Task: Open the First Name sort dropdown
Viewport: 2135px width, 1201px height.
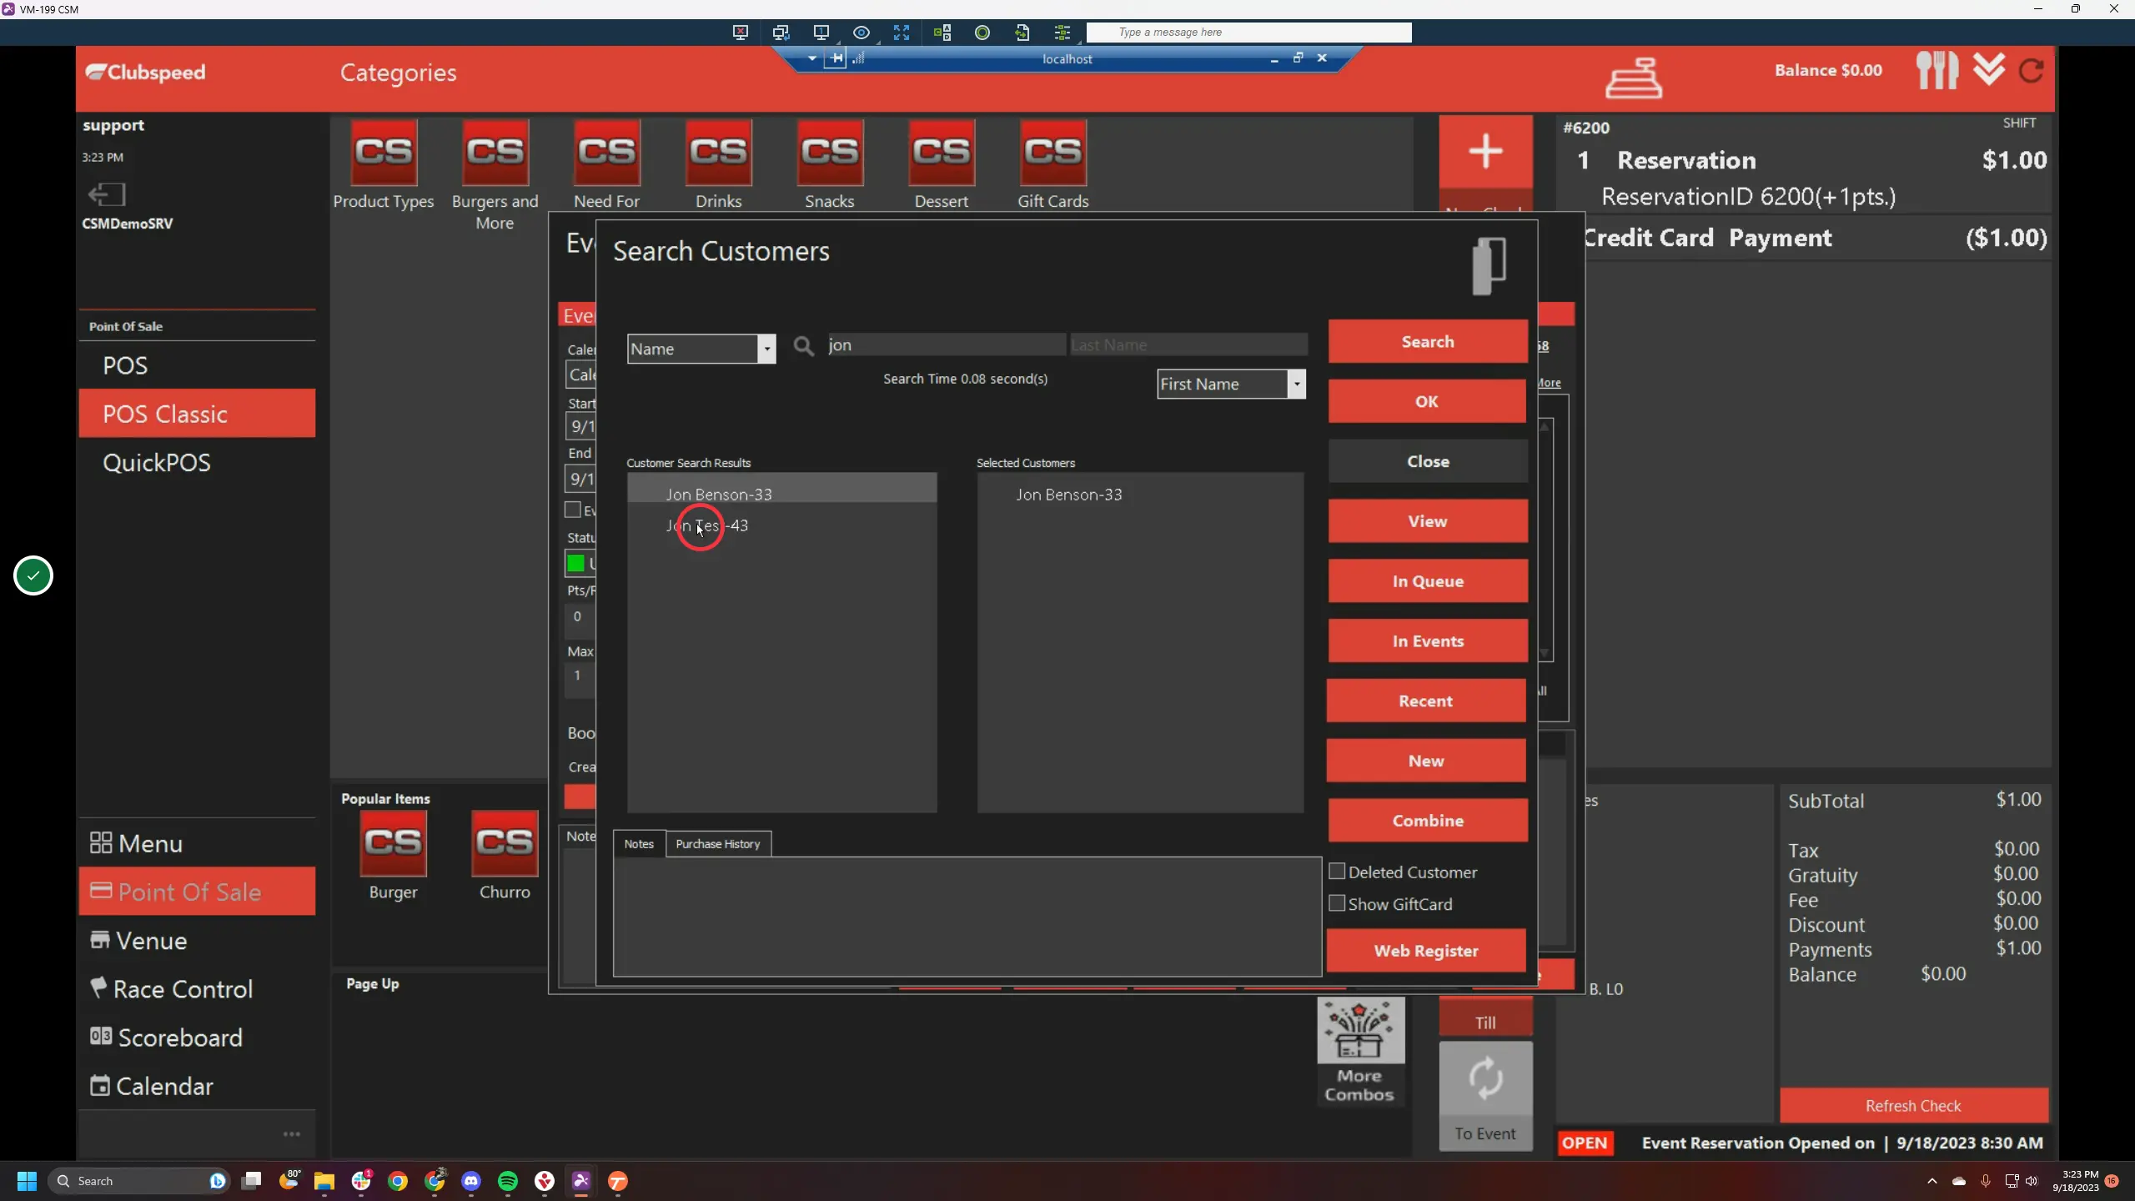Action: coord(1296,384)
